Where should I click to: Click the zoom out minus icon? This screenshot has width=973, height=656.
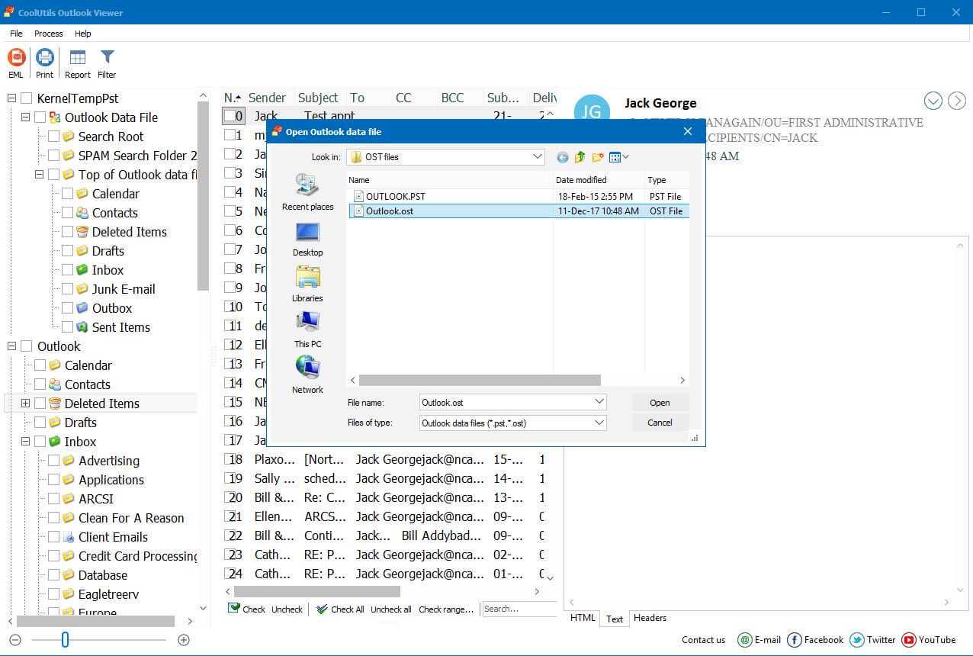pyautogui.click(x=15, y=640)
